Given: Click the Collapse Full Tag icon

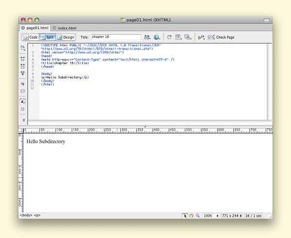Looking at the screenshot, I should [22, 58].
